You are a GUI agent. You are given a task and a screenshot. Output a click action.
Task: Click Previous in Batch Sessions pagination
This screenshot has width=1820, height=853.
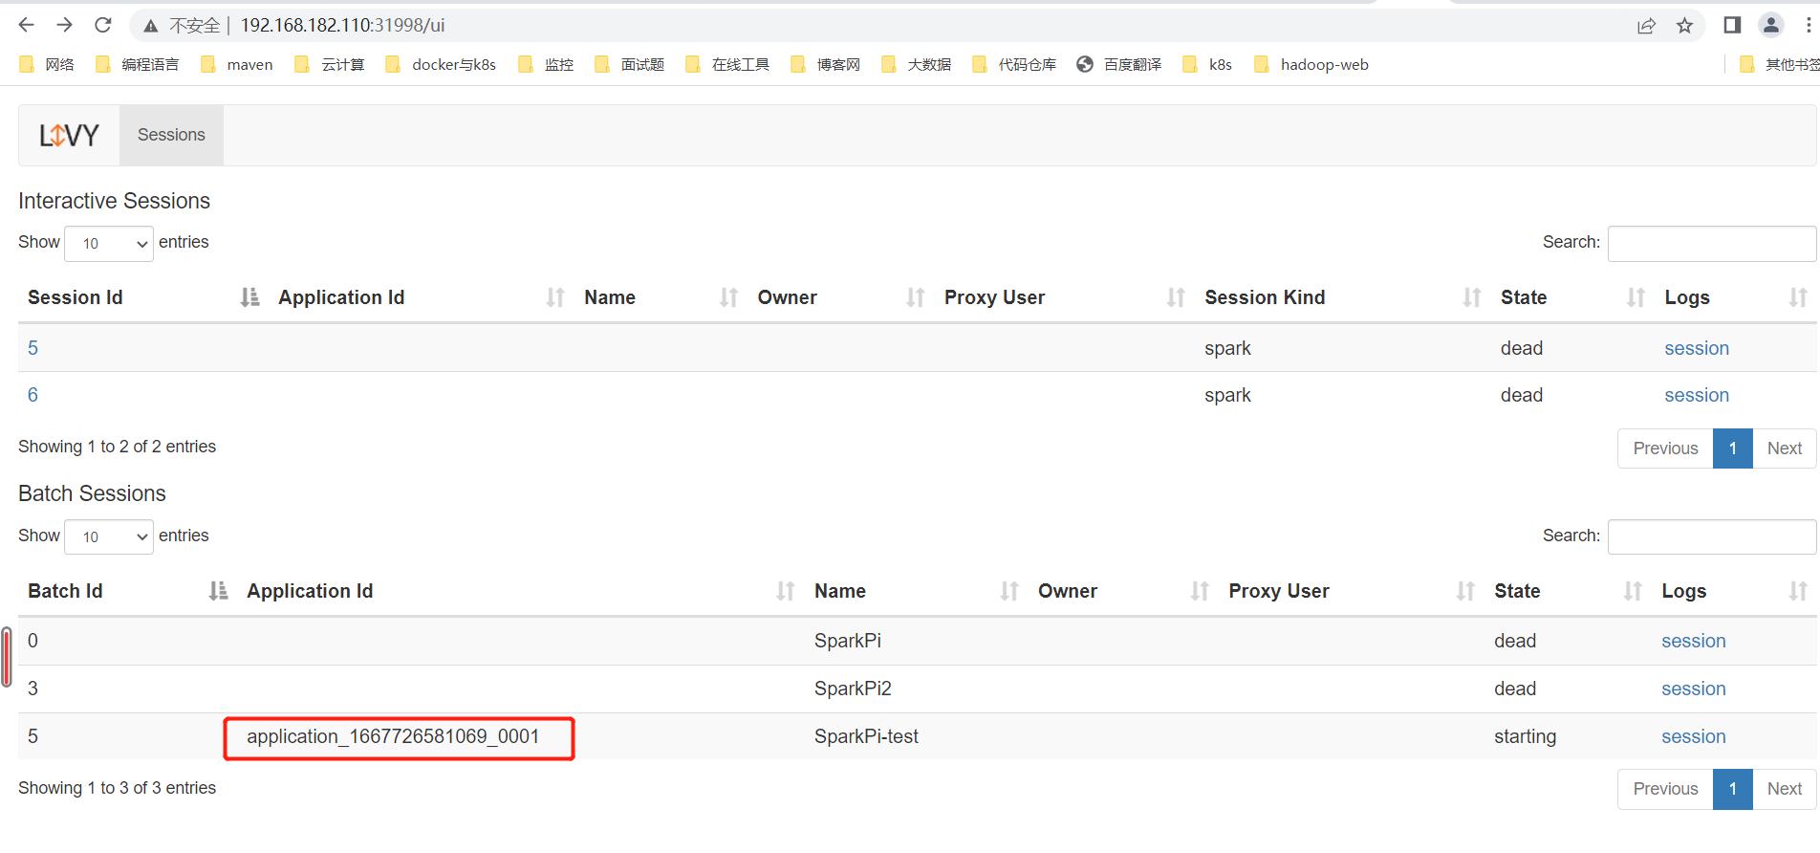tap(1665, 789)
